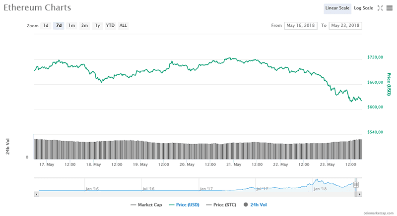Screen dimensions: 397x216
Task: Open the chart context menu (hamburger icon)
Action: pyautogui.click(x=389, y=8)
